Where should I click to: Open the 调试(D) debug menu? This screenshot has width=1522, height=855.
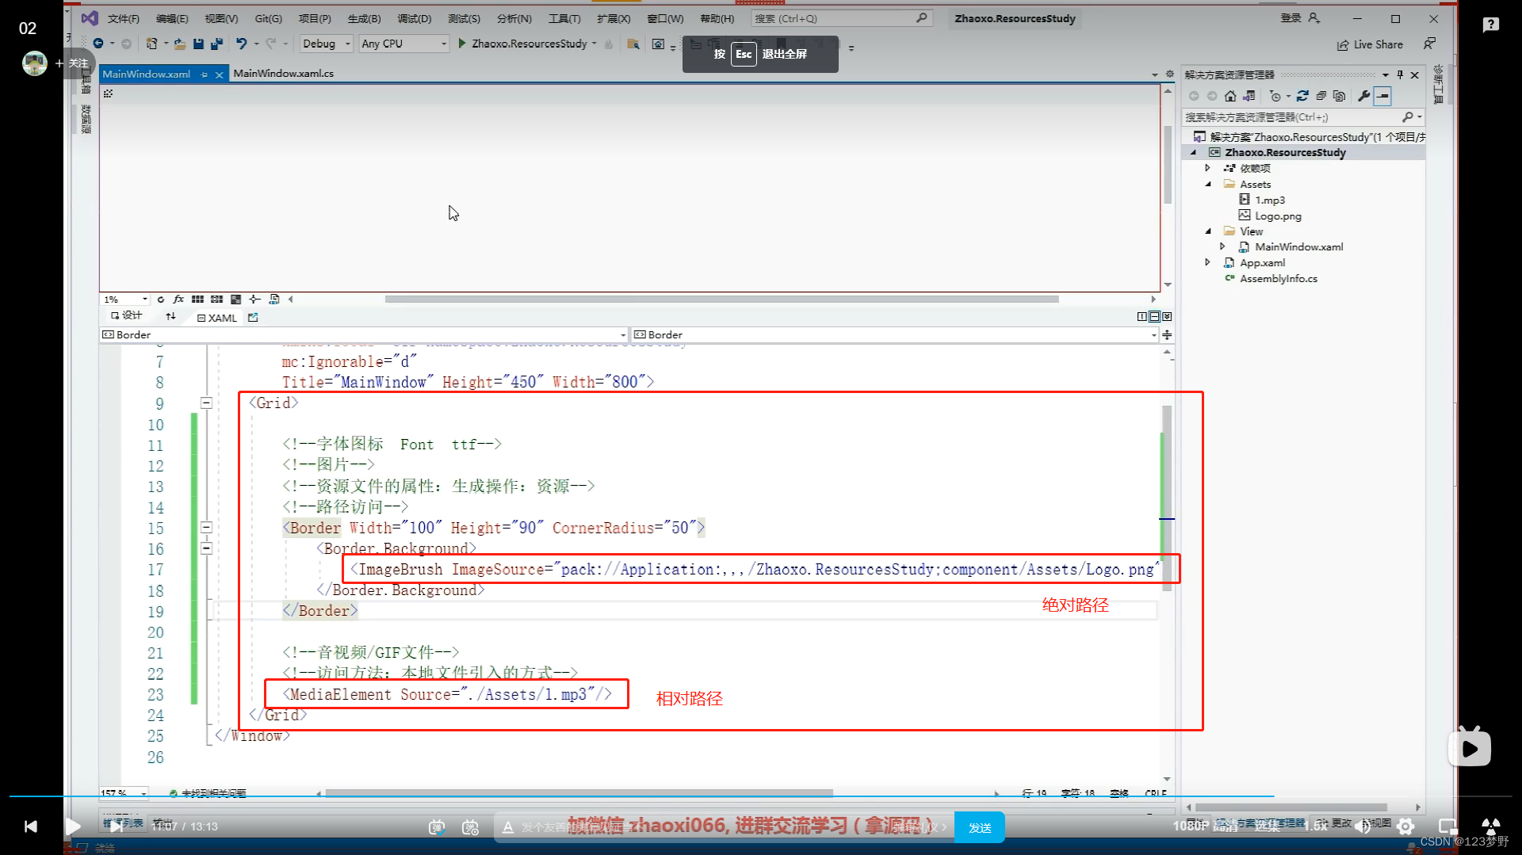[x=414, y=18]
